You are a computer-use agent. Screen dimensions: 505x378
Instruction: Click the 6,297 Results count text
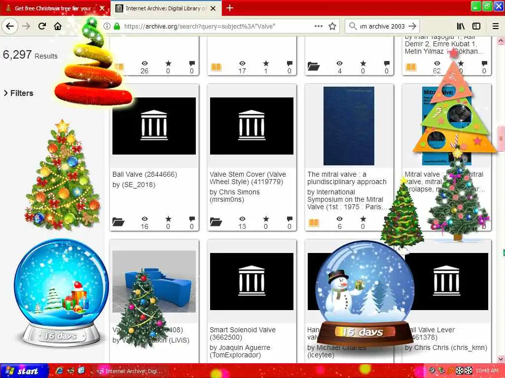click(30, 55)
